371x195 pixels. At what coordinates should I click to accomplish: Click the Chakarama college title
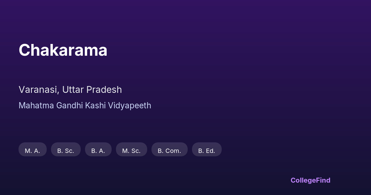63,50
